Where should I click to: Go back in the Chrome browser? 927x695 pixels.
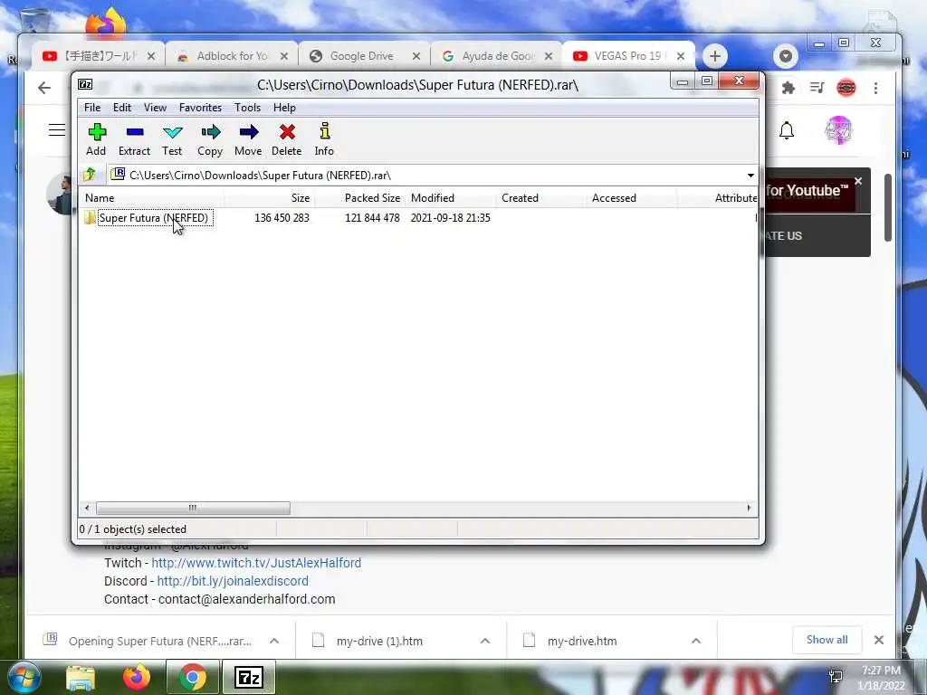pos(44,88)
